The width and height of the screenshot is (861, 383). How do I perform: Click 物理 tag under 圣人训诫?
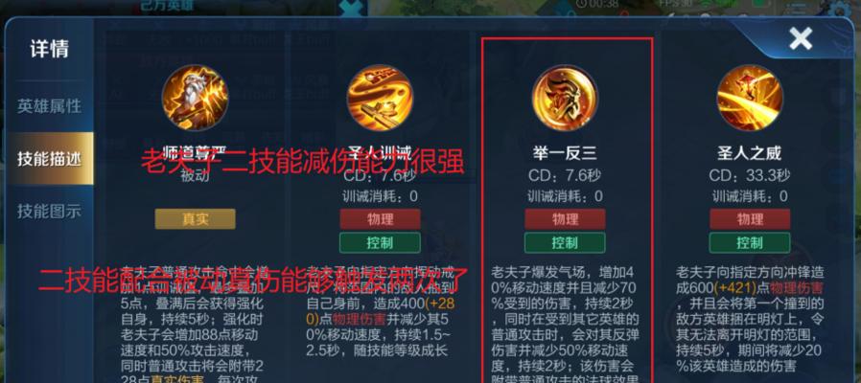click(380, 219)
